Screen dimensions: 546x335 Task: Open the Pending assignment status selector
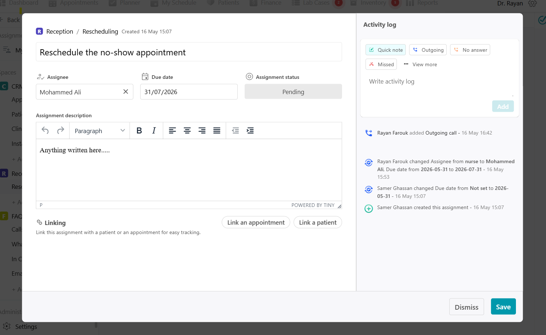point(293,92)
